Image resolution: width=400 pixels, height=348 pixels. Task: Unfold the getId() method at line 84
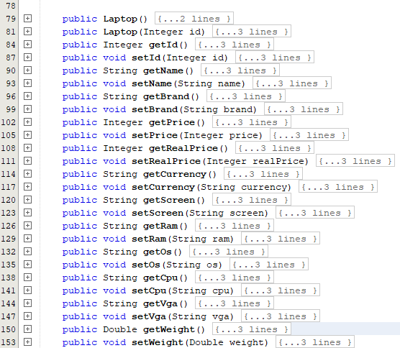[27, 45]
